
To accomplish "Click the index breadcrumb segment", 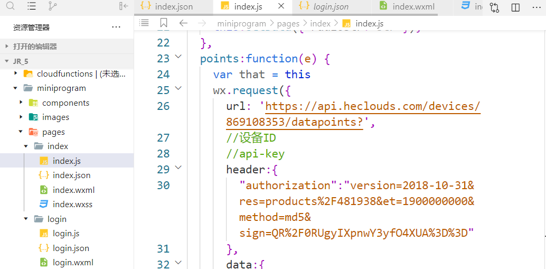I will click(x=321, y=23).
